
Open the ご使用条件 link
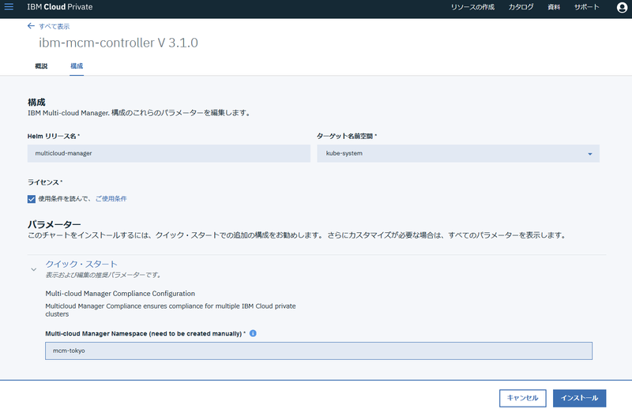tap(111, 199)
